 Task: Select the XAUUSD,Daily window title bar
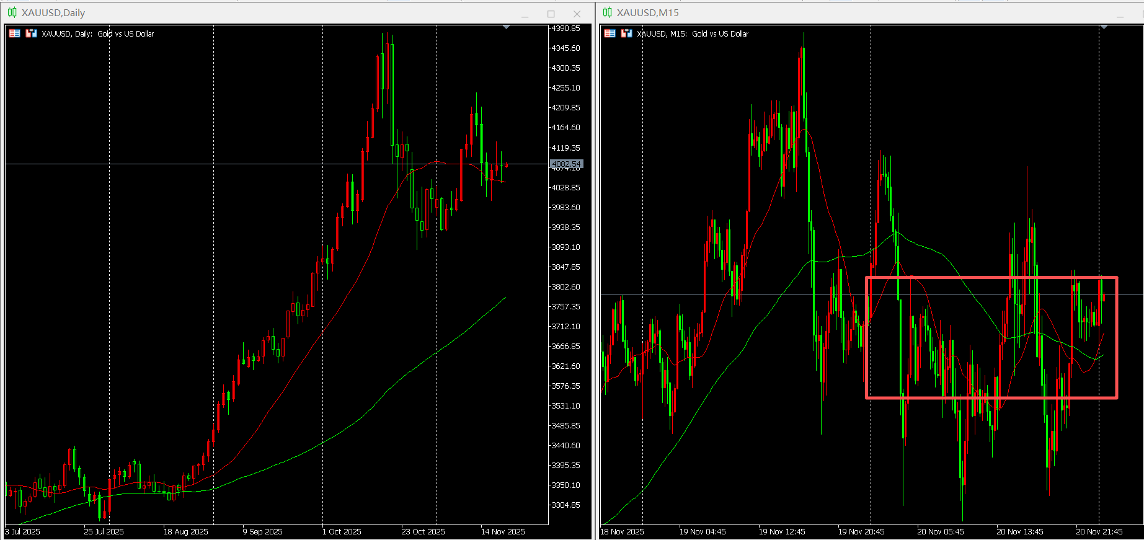point(298,13)
